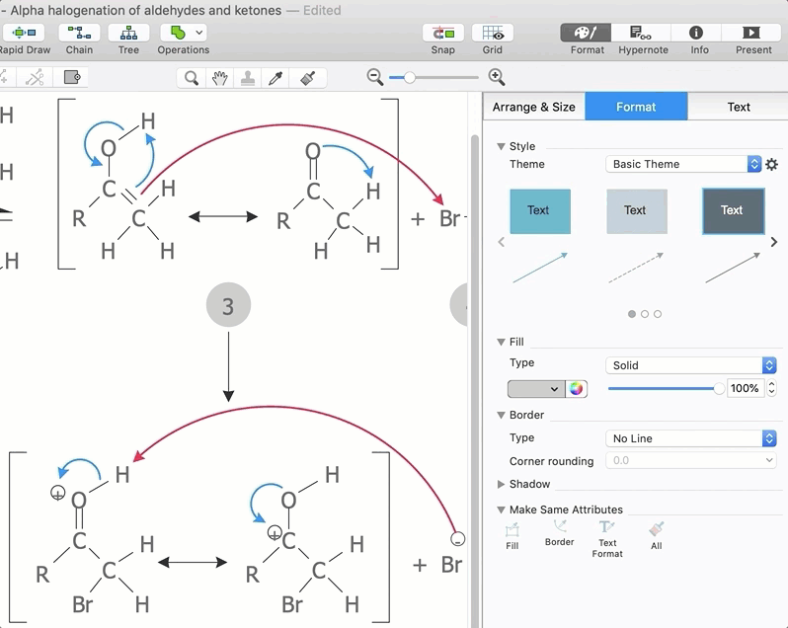Switch to Arrange & Size tab

pos(533,107)
